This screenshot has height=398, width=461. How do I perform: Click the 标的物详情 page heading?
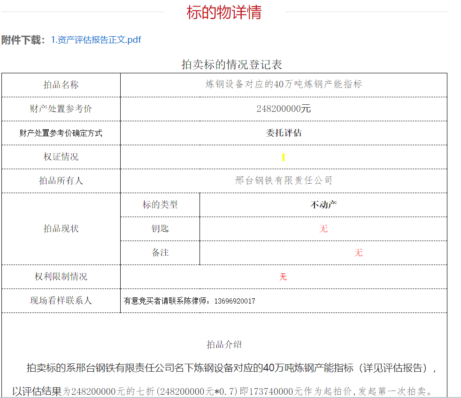(x=224, y=12)
